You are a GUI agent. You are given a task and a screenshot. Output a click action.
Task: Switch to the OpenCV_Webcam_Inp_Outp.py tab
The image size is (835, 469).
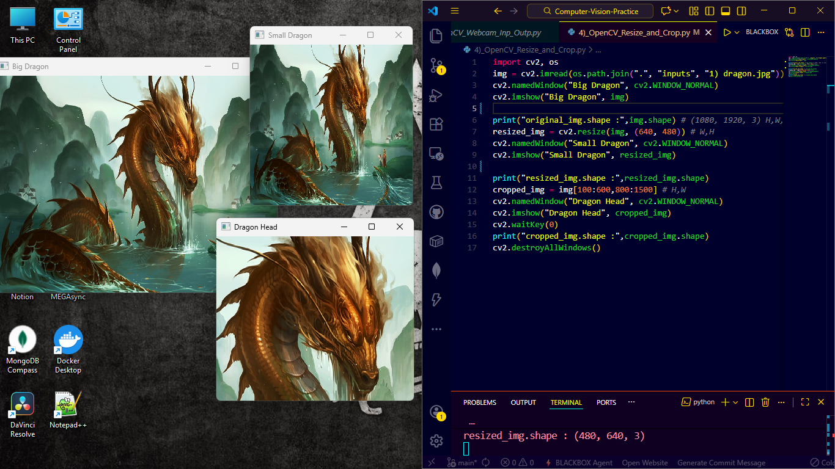496,32
